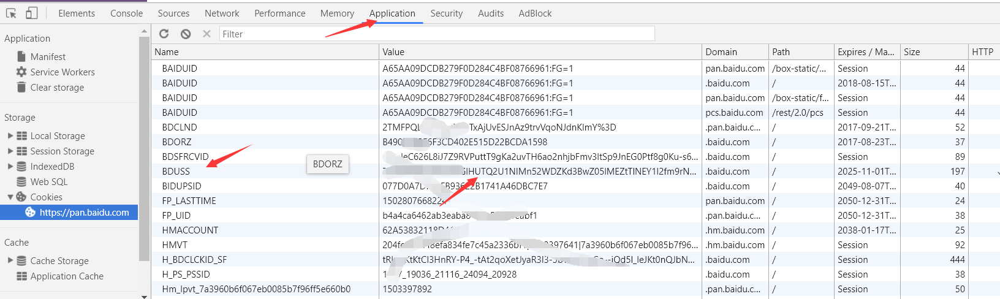Click the pan.baidu.com cookie icon
Image resolution: width=1000 pixels, height=299 pixels.
30,212
